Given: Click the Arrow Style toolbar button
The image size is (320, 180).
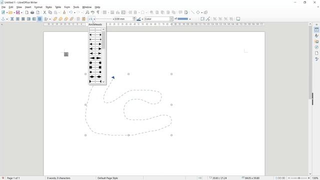Looking at the screenshot, I should tap(90, 19).
